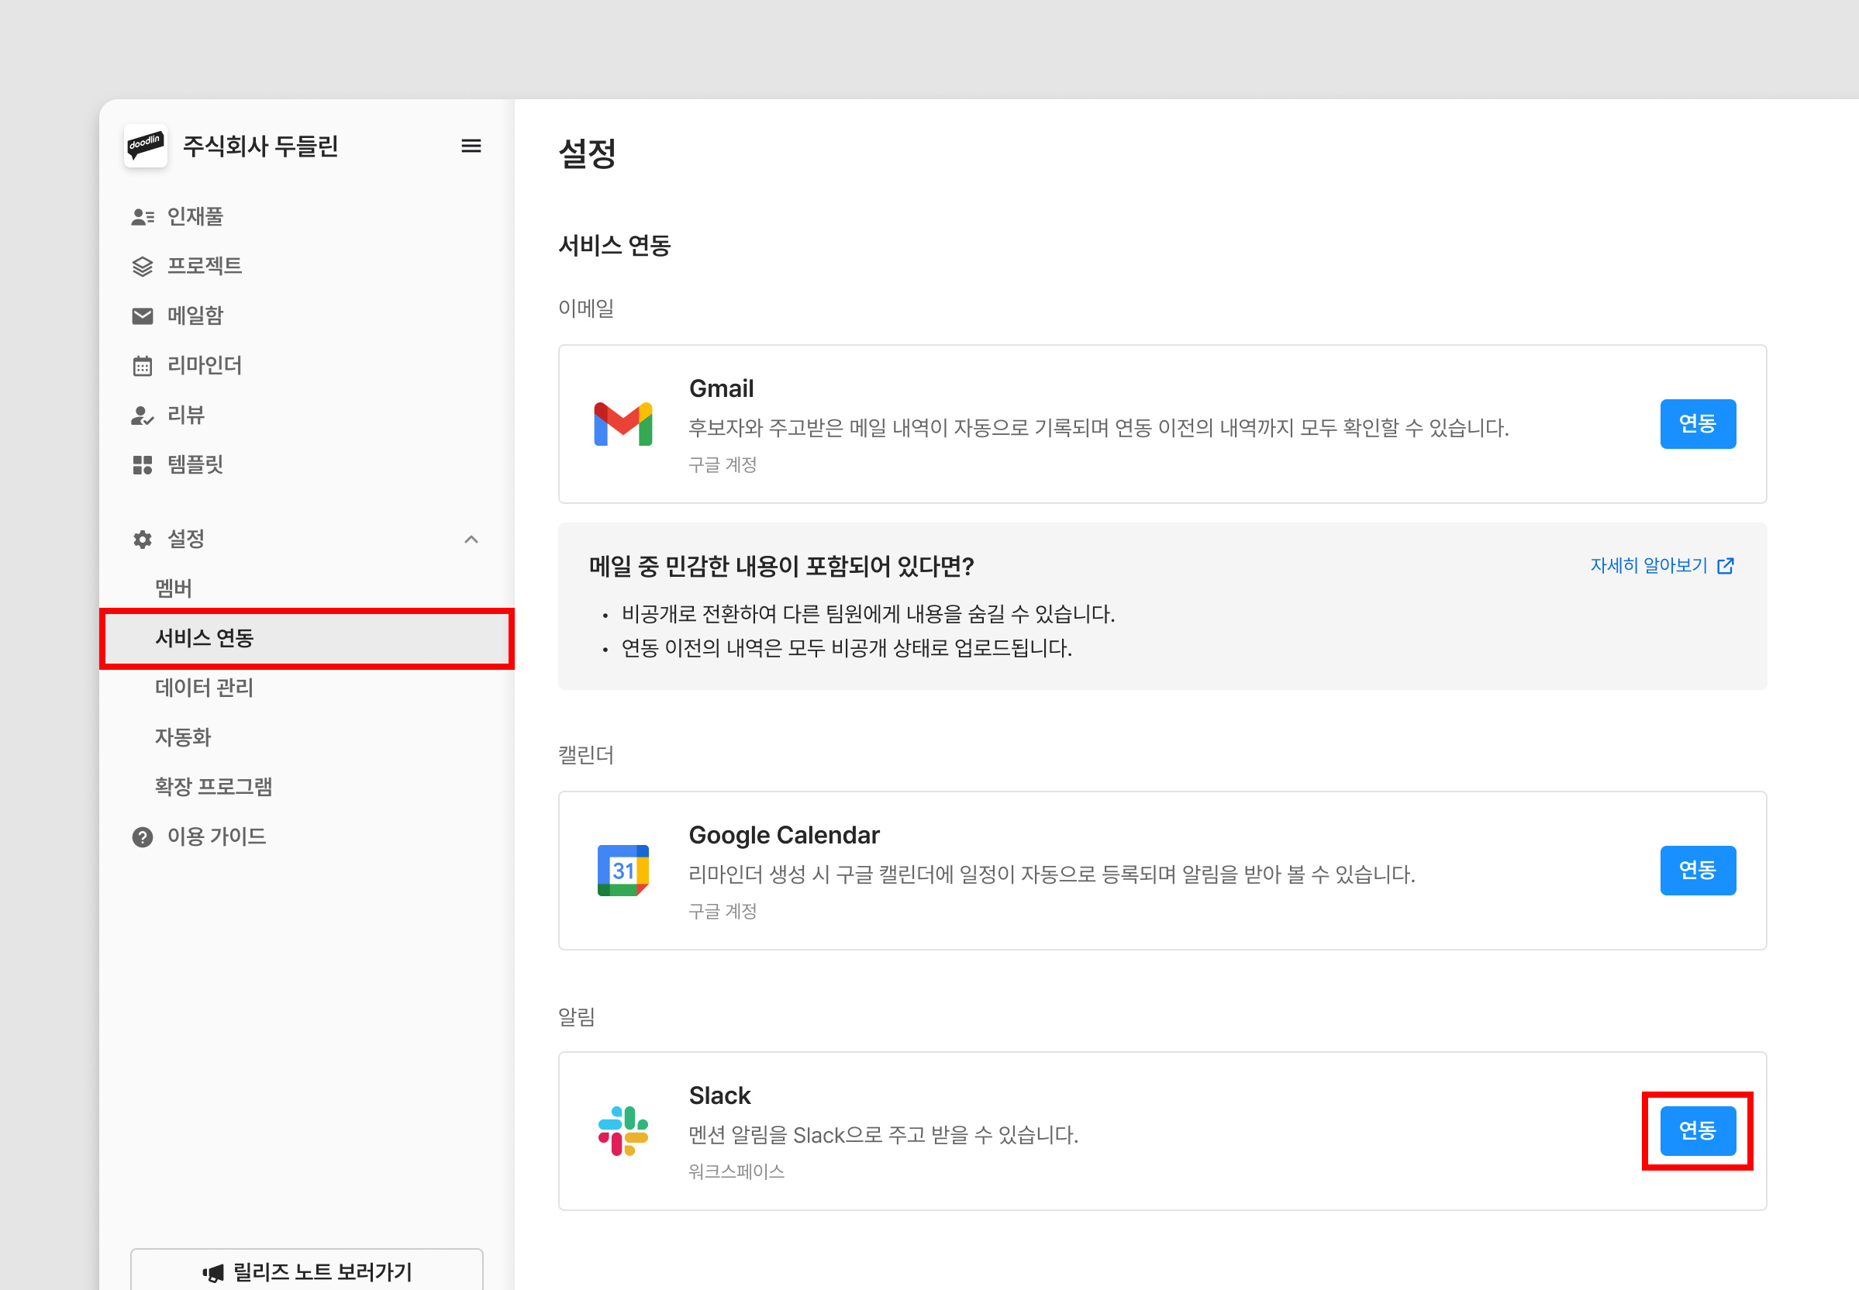Select 멤버 under settings
The image size is (1859, 1290).
pyautogui.click(x=174, y=588)
